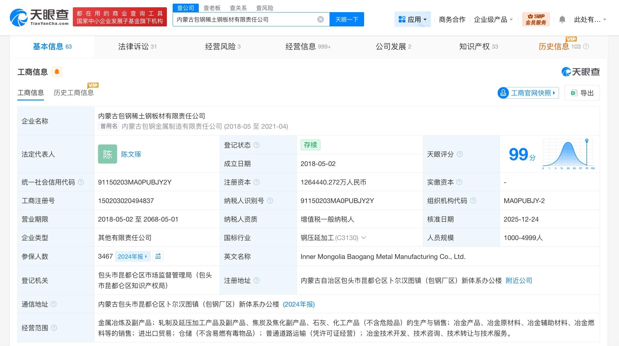This screenshot has width=619, height=346.
Task: Clear the search box with the X icon
Action: [x=320, y=19]
